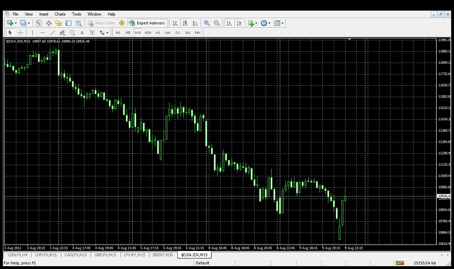This screenshot has height=269, width=454.
Task: Click the application icon in menu bar
Action: click(x=7, y=14)
